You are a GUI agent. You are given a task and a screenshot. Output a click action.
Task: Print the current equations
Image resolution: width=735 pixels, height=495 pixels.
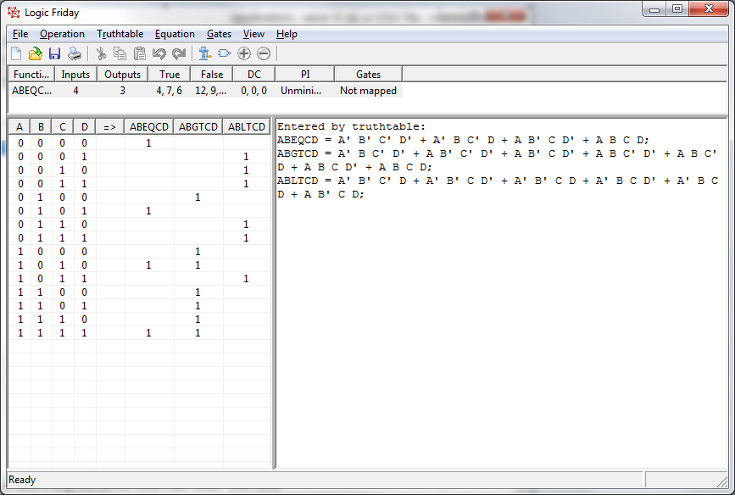(75, 53)
